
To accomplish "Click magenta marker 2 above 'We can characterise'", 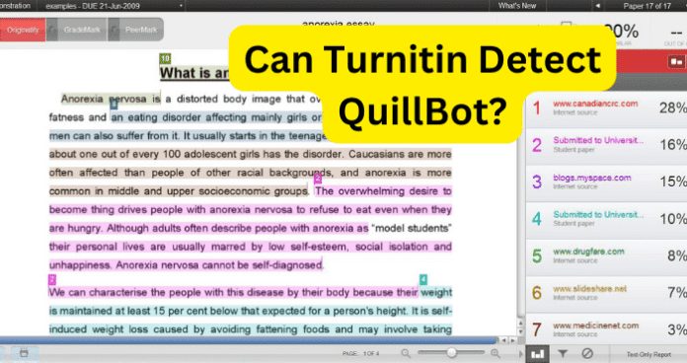I will pyautogui.click(x=52, y=279).
